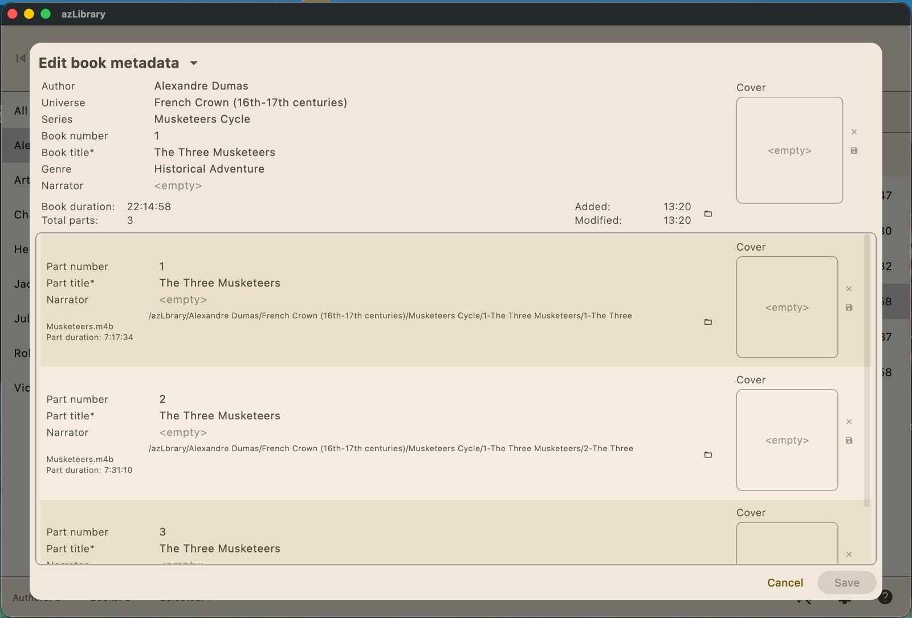This screenshot has width=912, height=618.
Task: Edit the Book number field
Action: (157, 136)
